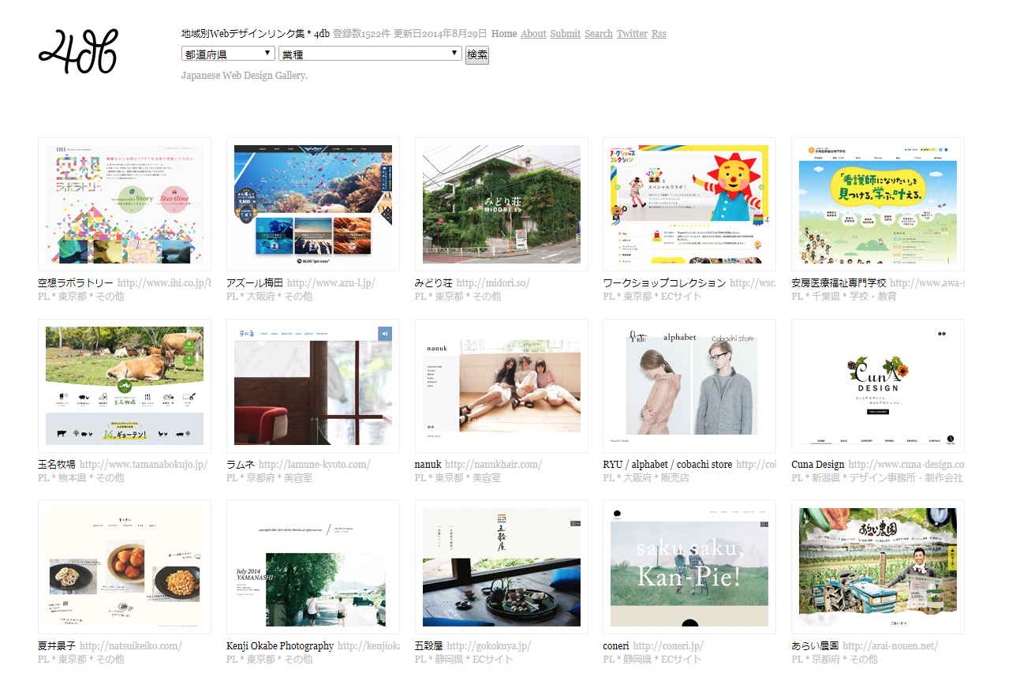Screen dimensions: 1016x673
Task: Open the 五穀屋 thumbnail
Action: [x=502, y=567]
